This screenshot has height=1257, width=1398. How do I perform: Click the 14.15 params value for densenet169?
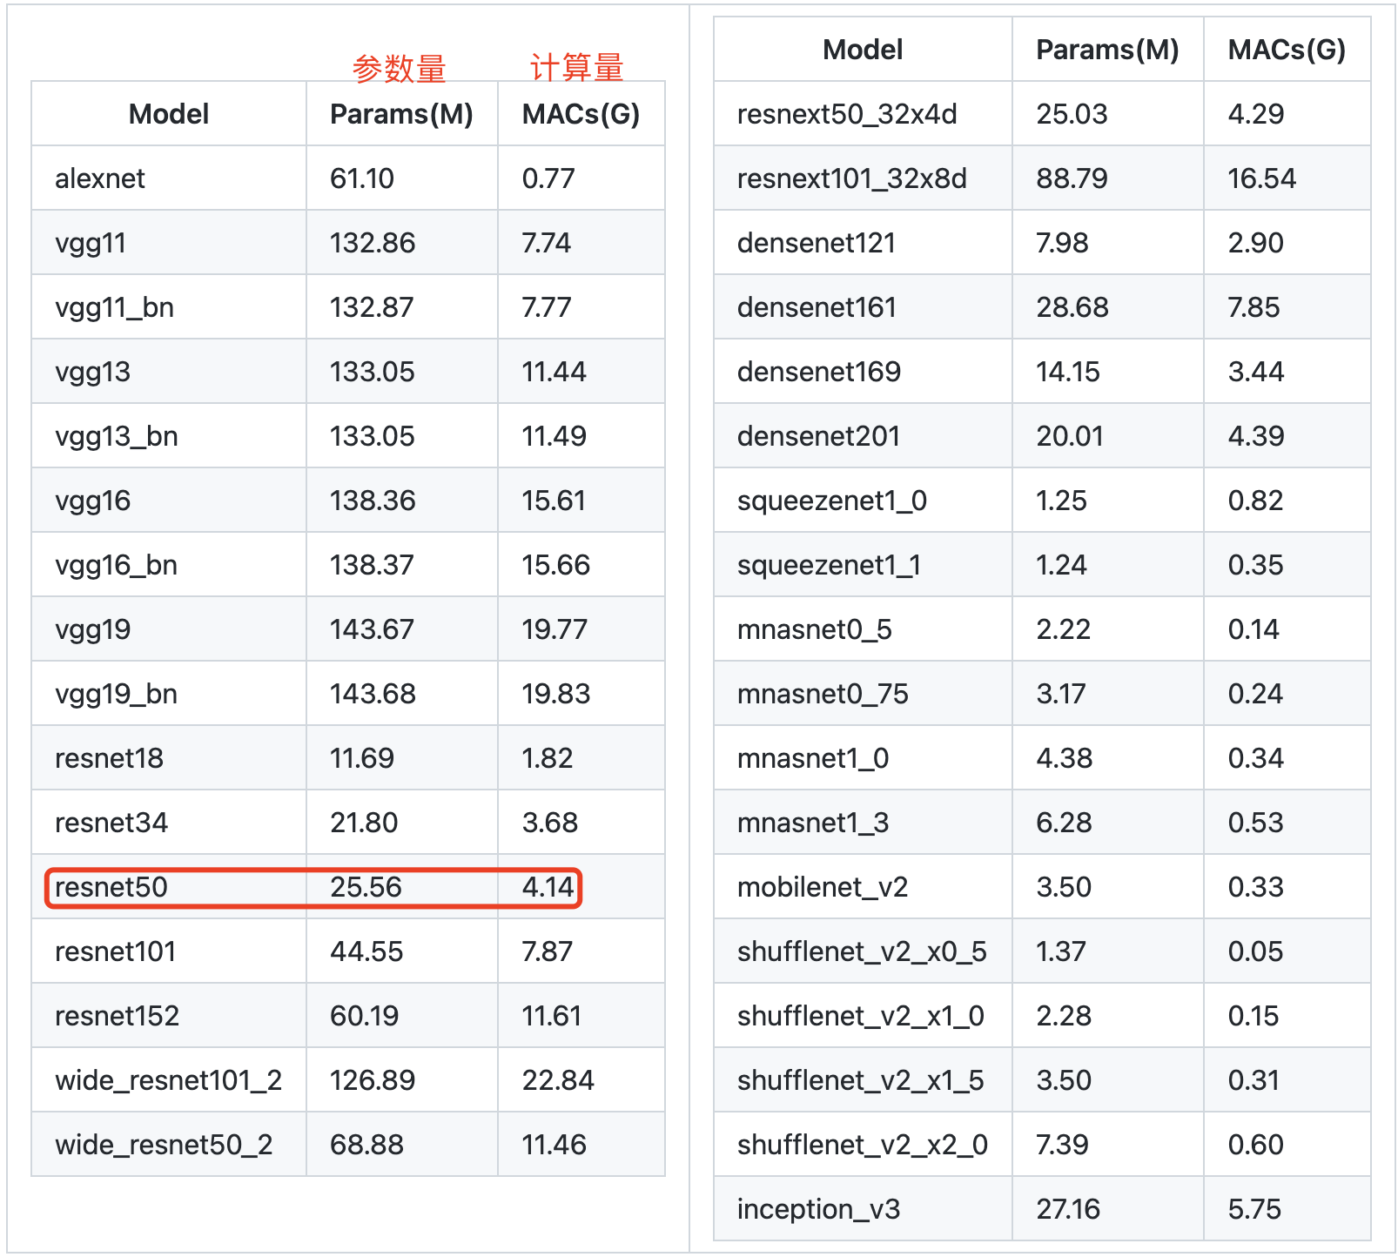click(x=1067, y=372)
